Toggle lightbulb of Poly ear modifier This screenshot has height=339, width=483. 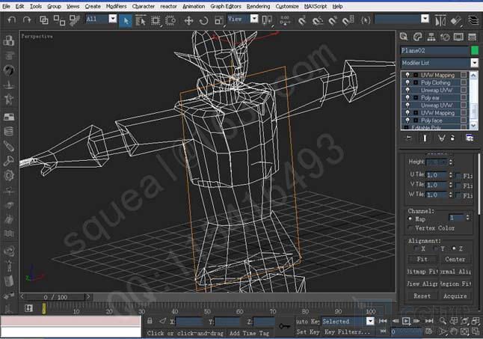407,98
